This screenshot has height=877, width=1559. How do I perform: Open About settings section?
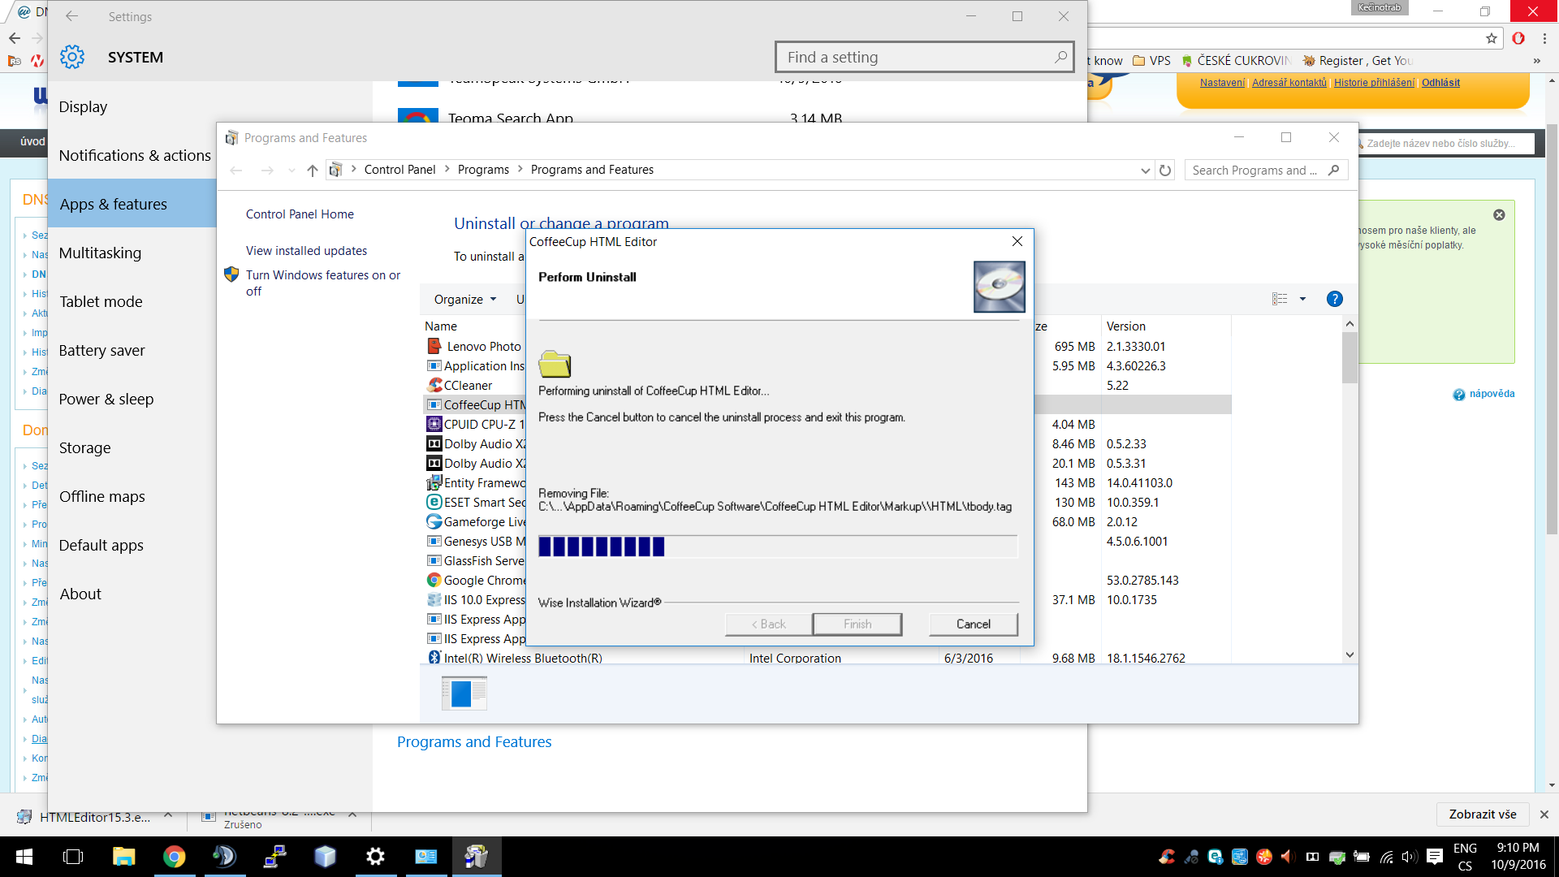pyautogui.click(x=80, y=594)
